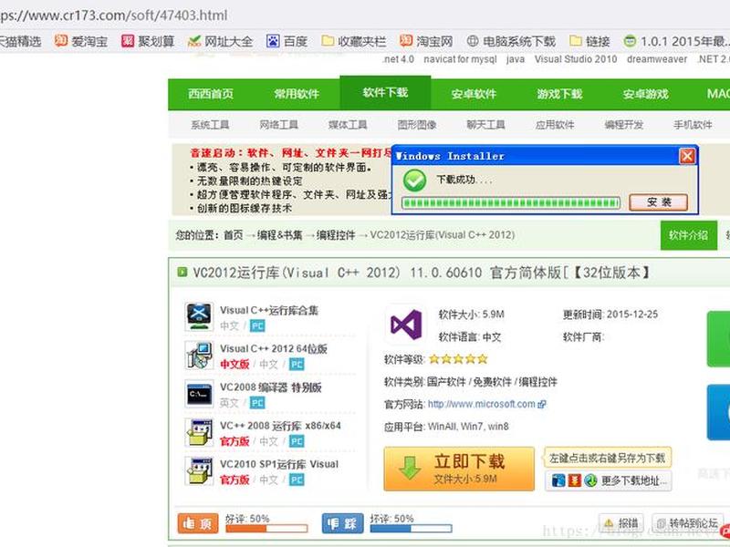Click the VC++ 2008 运行库 installer icon
Image resolution: width=730 pixels, height=547 pixels.
[x=199, y=432]
